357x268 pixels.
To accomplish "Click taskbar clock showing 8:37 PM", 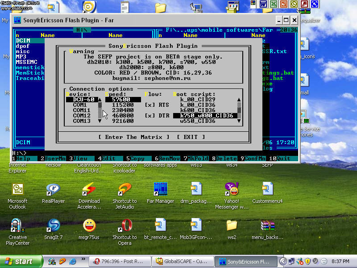I will click(340, 261).
